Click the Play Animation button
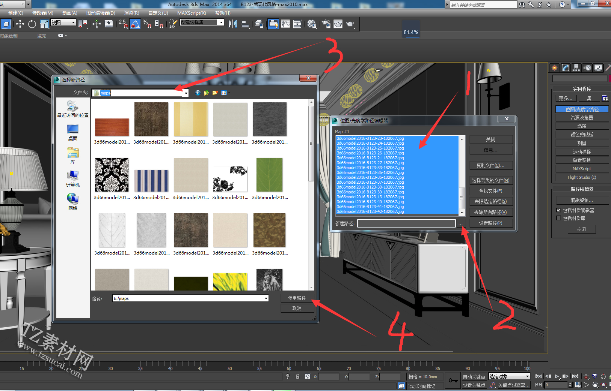This screenshot has height=391, width=611. 557,376
